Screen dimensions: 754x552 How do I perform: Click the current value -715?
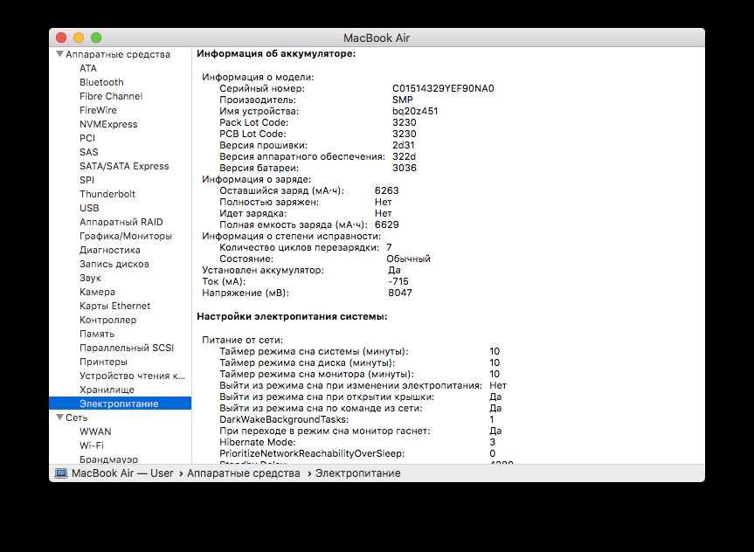pyautogui.click(x=398, y=281)
